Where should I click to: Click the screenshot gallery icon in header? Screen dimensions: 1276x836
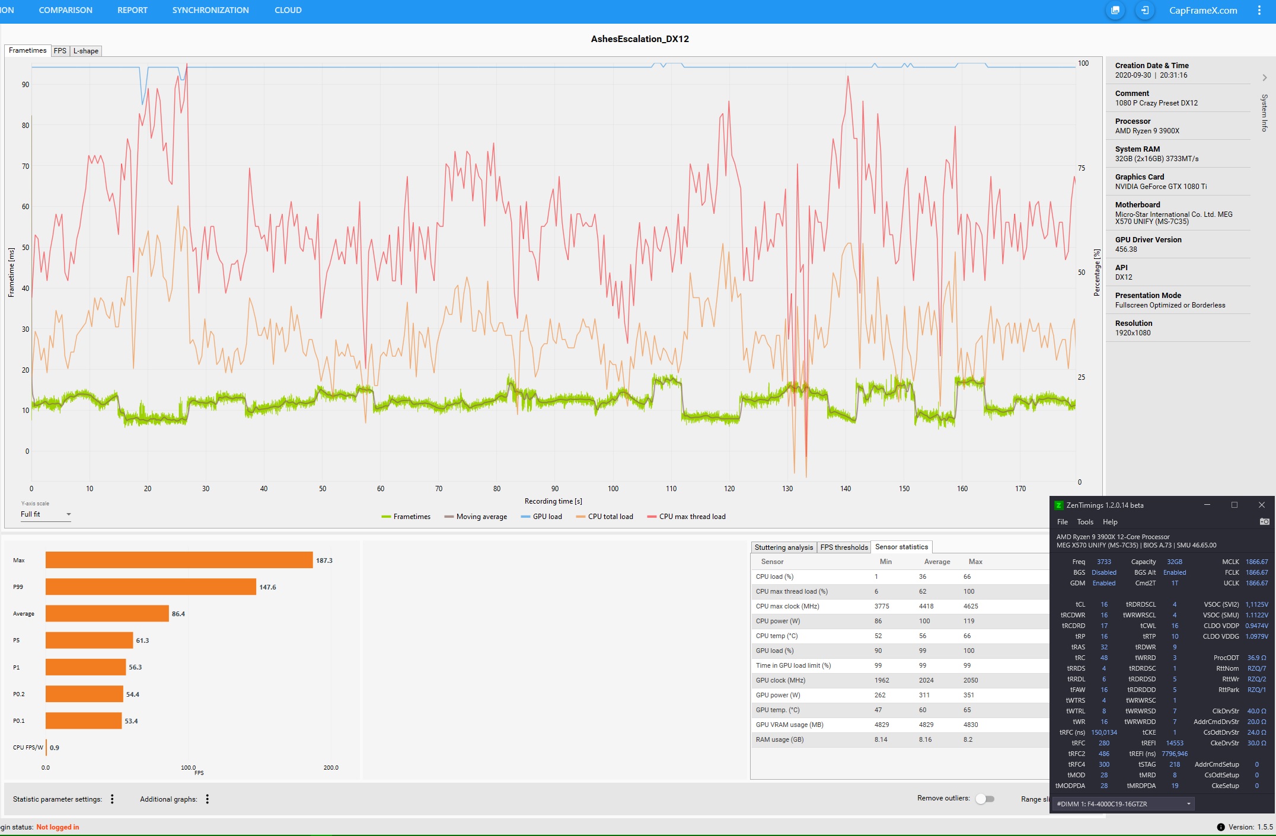click(1115, 10)
